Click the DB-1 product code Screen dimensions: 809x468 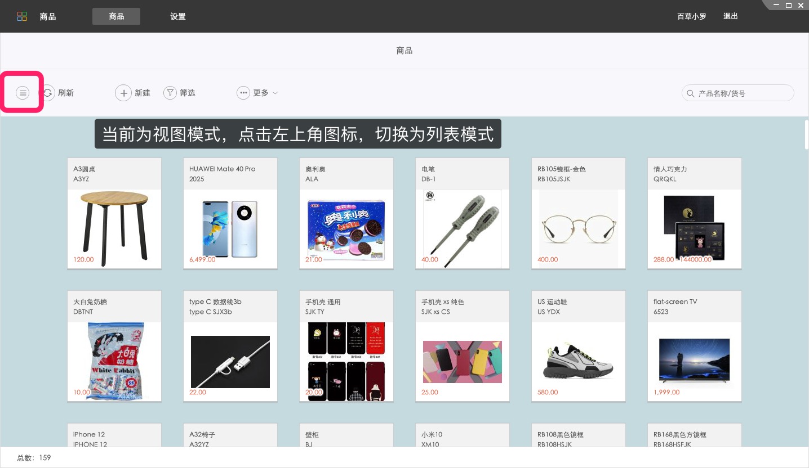(x=429, y=179)
